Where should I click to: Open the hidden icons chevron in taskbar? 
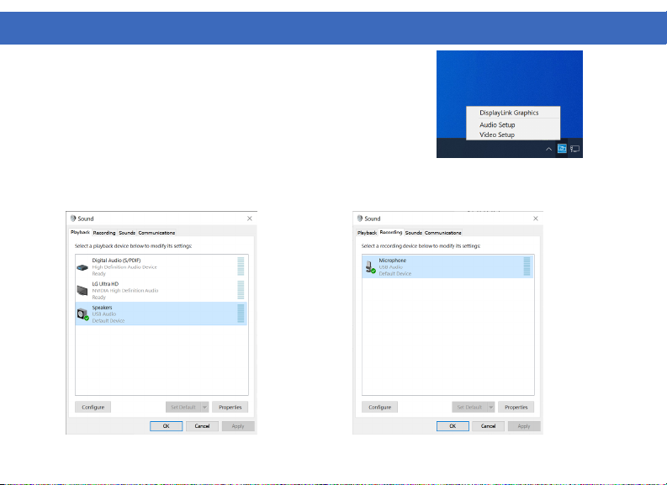[548, 149]
